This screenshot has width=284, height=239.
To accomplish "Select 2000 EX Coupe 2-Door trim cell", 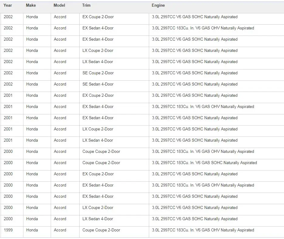I will click(114, 176).
